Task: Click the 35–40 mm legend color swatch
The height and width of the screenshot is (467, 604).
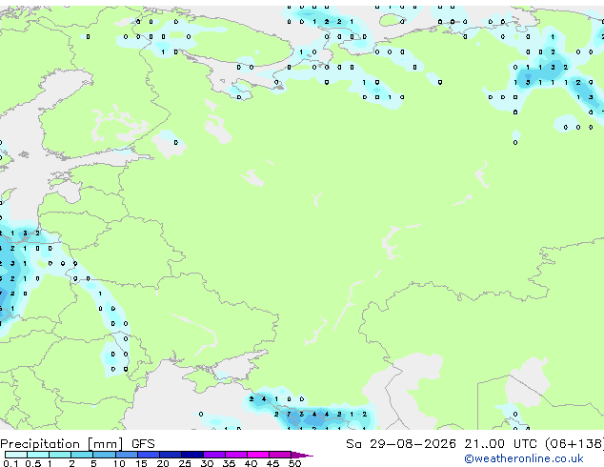Action: pos(236,455)
